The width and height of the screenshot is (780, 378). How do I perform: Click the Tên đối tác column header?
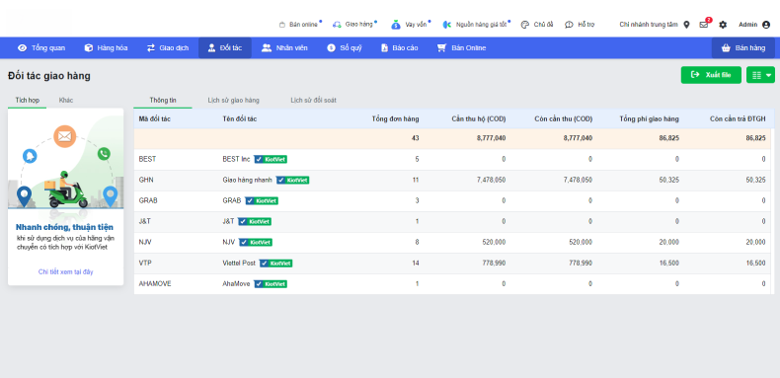click(240, 118)
